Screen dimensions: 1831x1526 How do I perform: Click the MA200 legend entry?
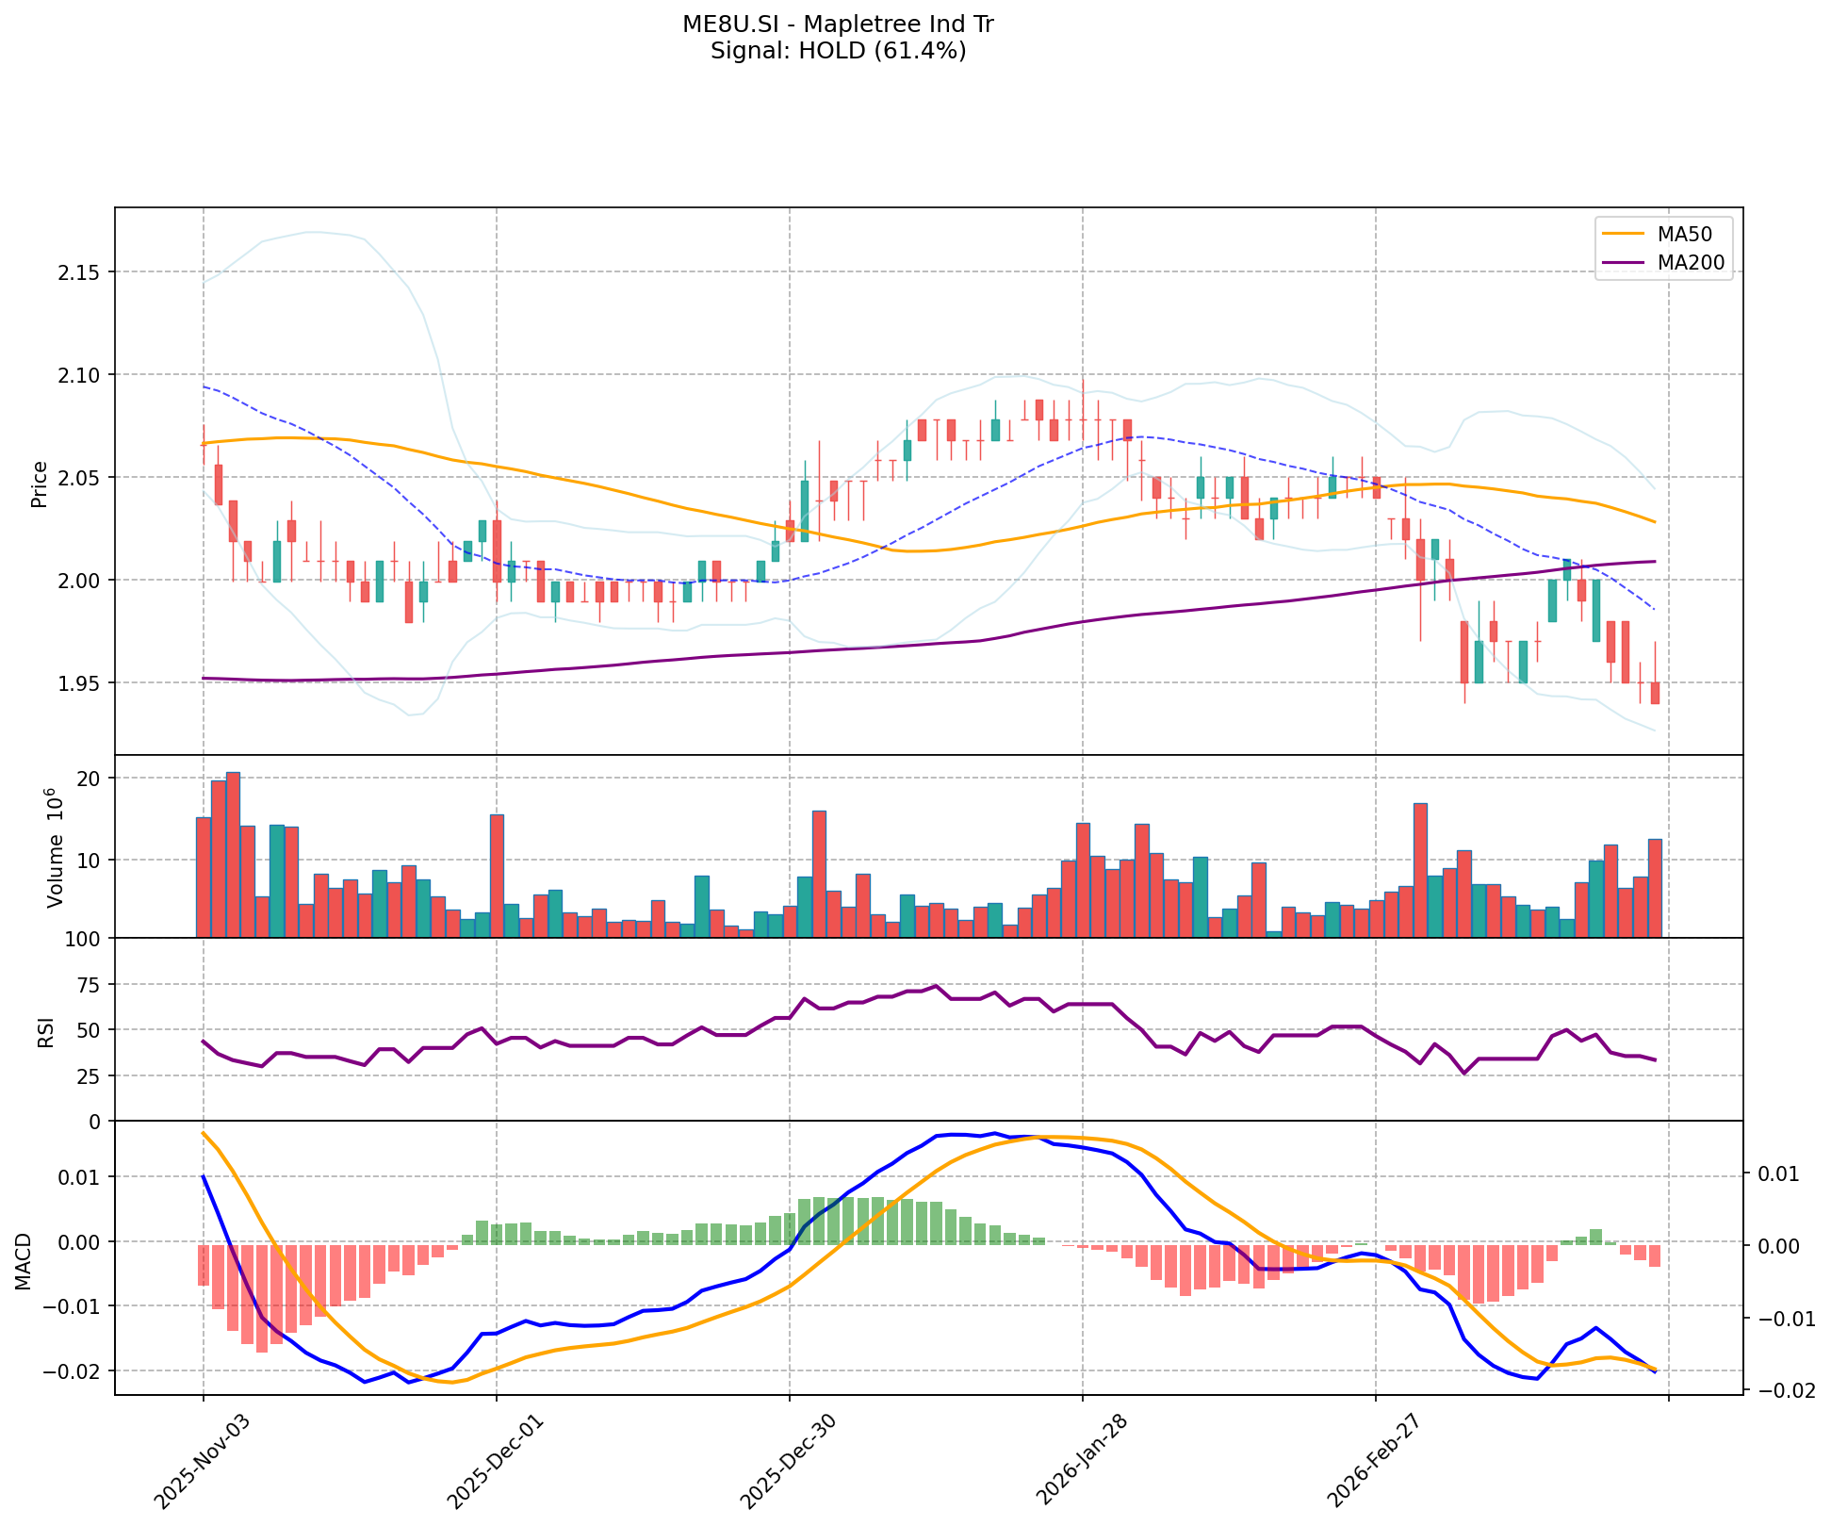click(1691, 263)
